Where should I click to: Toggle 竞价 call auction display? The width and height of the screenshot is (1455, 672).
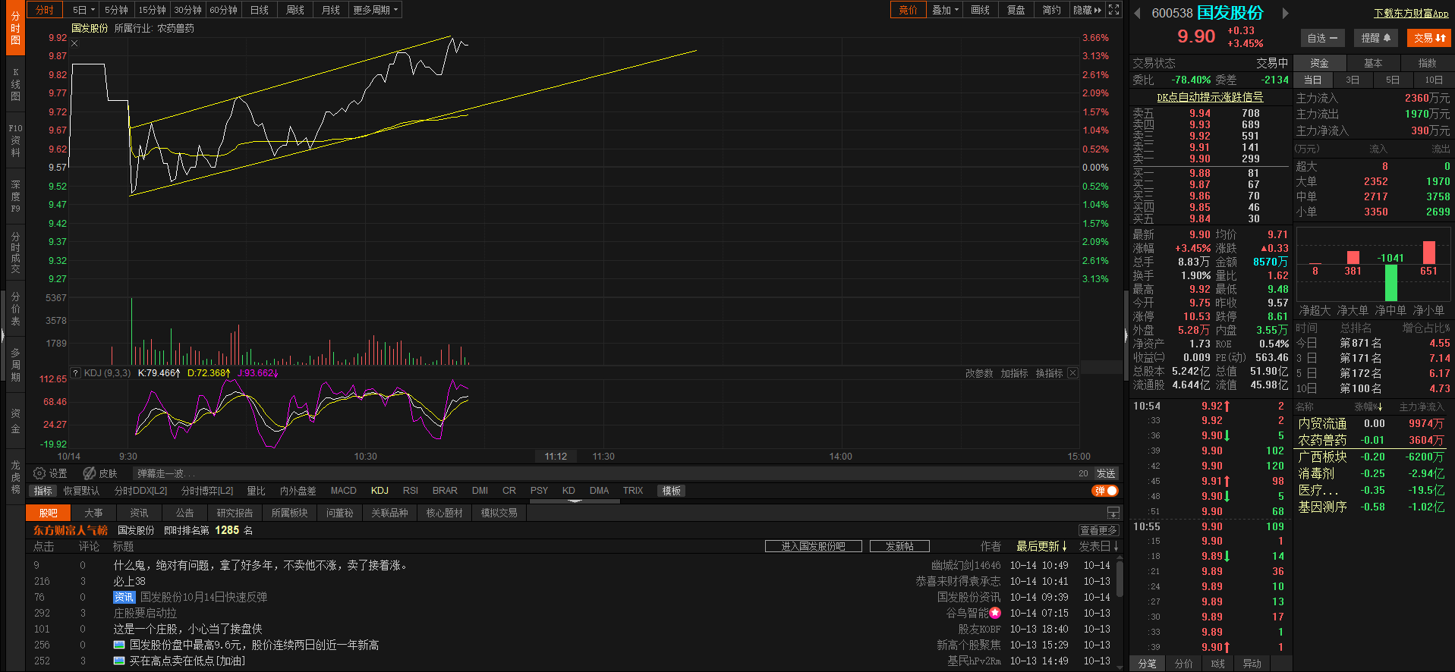(908, 10)
